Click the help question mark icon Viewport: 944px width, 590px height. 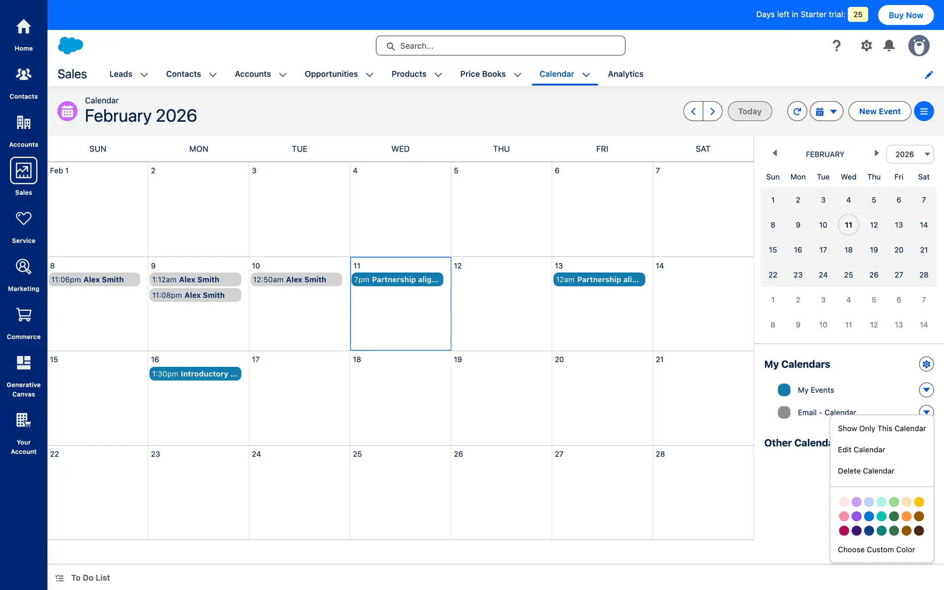tap(836, 46)
